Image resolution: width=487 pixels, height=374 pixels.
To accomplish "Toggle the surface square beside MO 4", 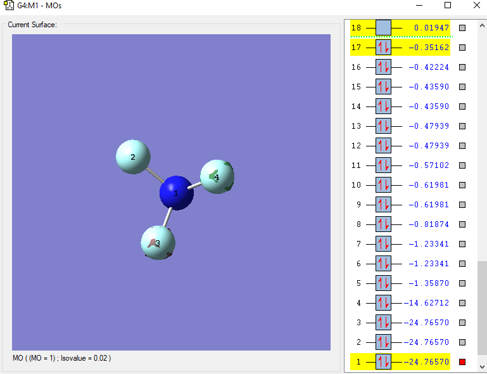I will point(462,303).
